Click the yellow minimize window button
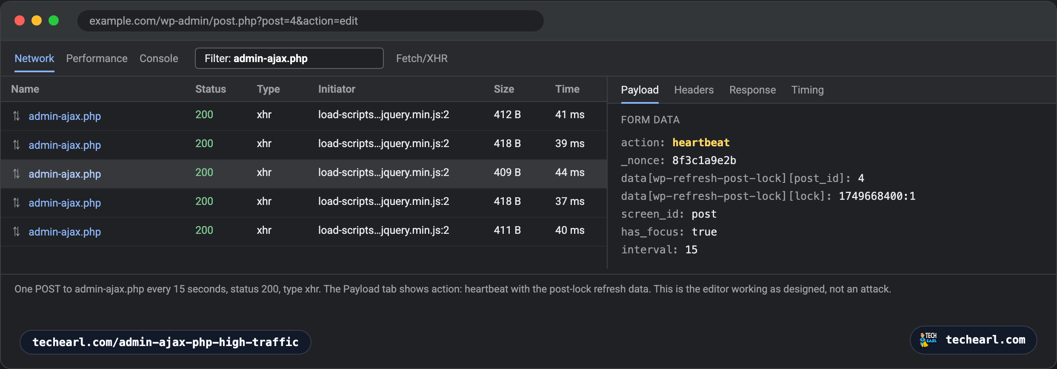 [x=37, y=20]
